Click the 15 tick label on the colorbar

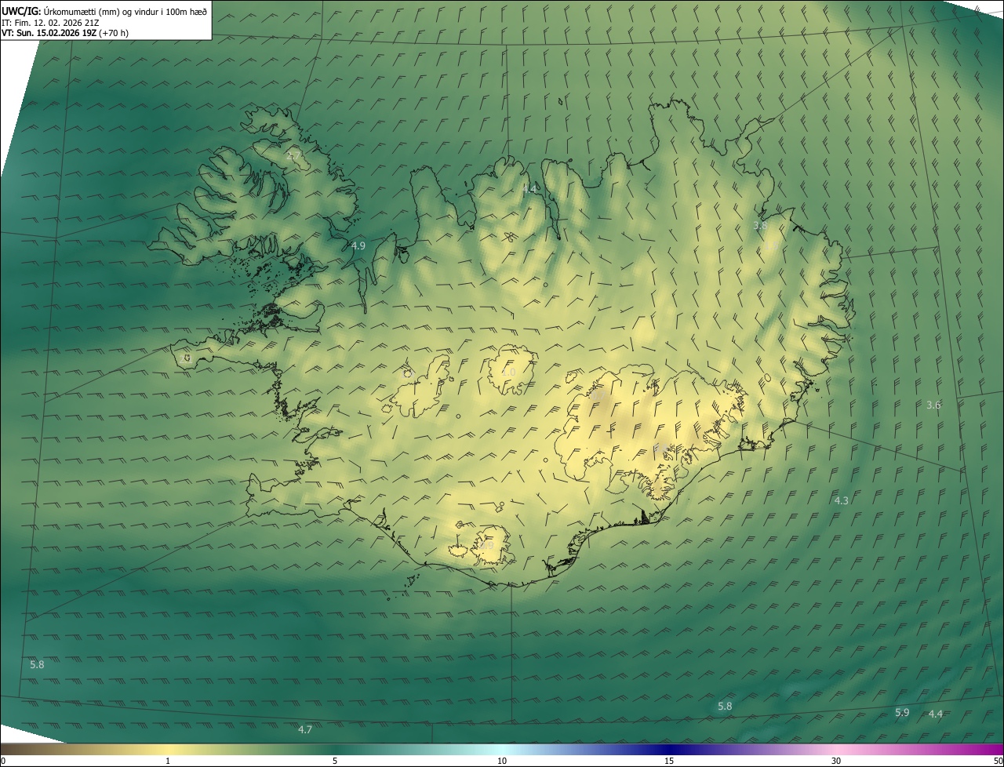pos(669,761)
